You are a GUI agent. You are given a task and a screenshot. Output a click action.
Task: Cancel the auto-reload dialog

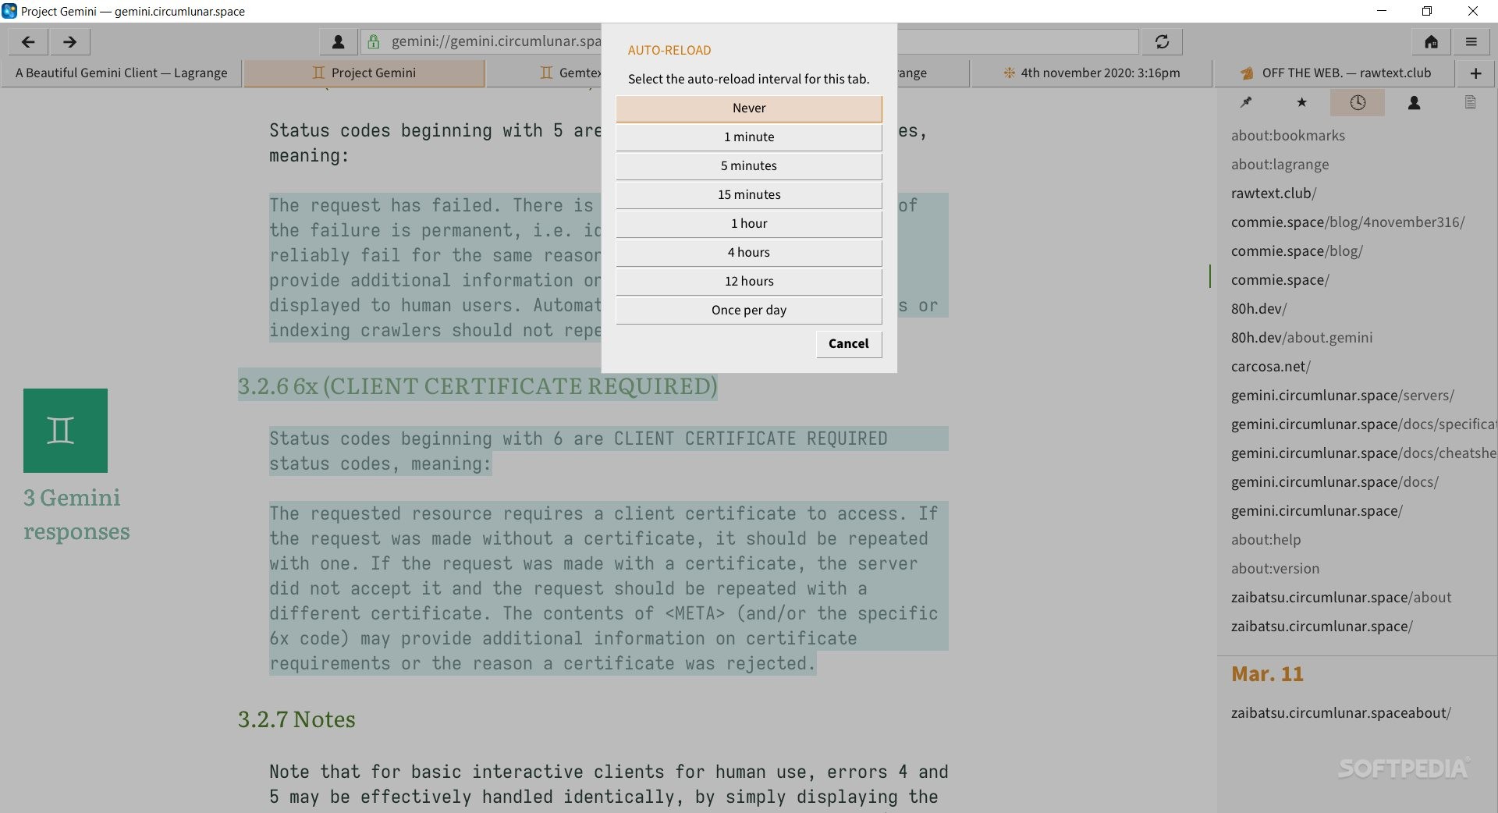[x=849, y=344]
